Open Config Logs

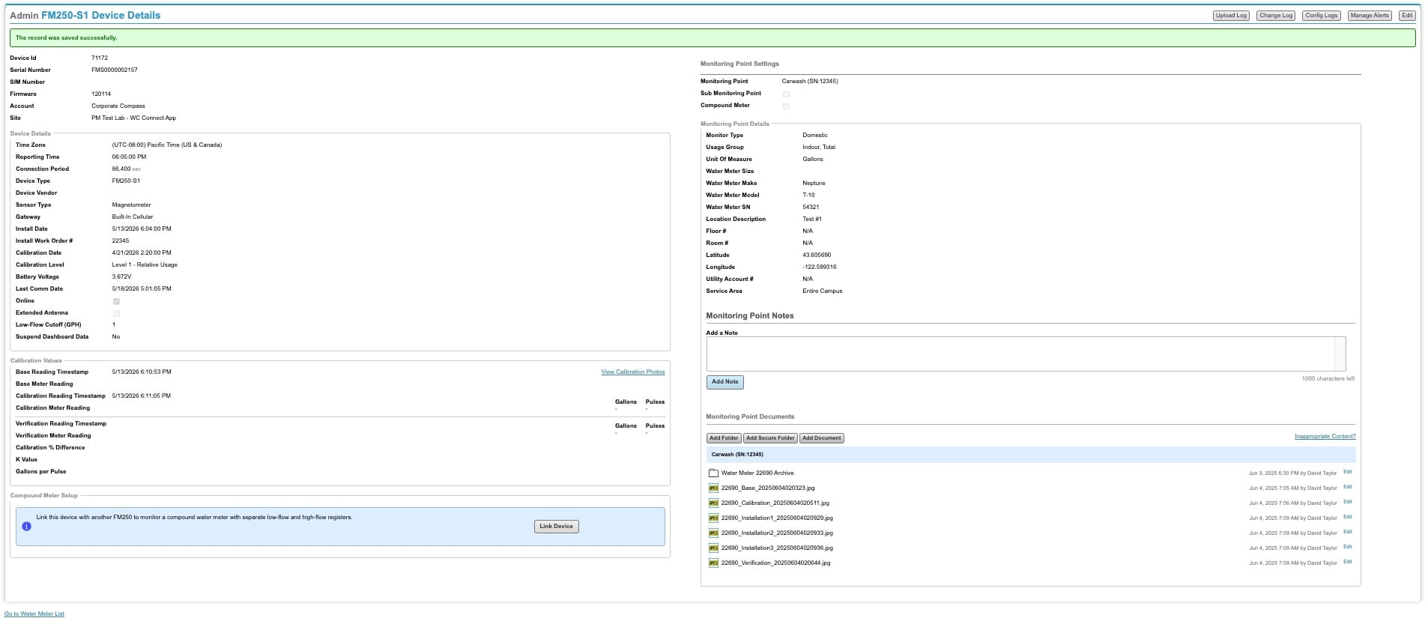point(1321,16)
